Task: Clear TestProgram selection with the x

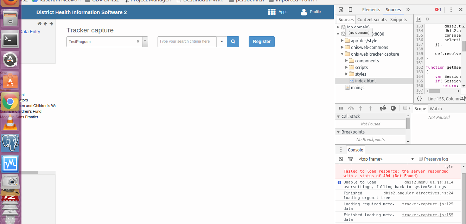Action: pos(138,42)
